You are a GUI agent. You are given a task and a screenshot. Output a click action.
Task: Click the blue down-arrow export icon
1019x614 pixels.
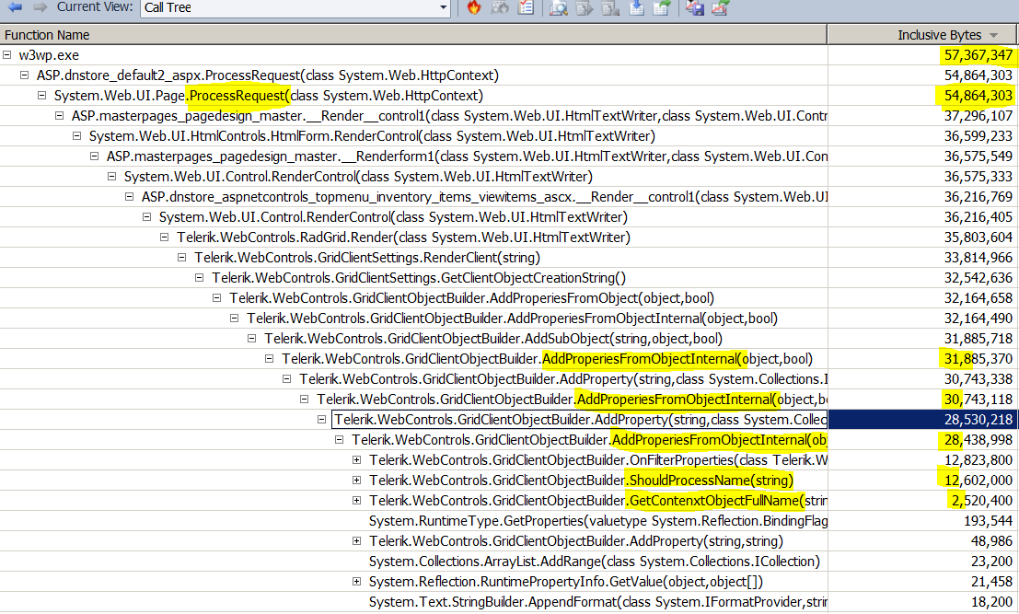(x=636, y=7)
